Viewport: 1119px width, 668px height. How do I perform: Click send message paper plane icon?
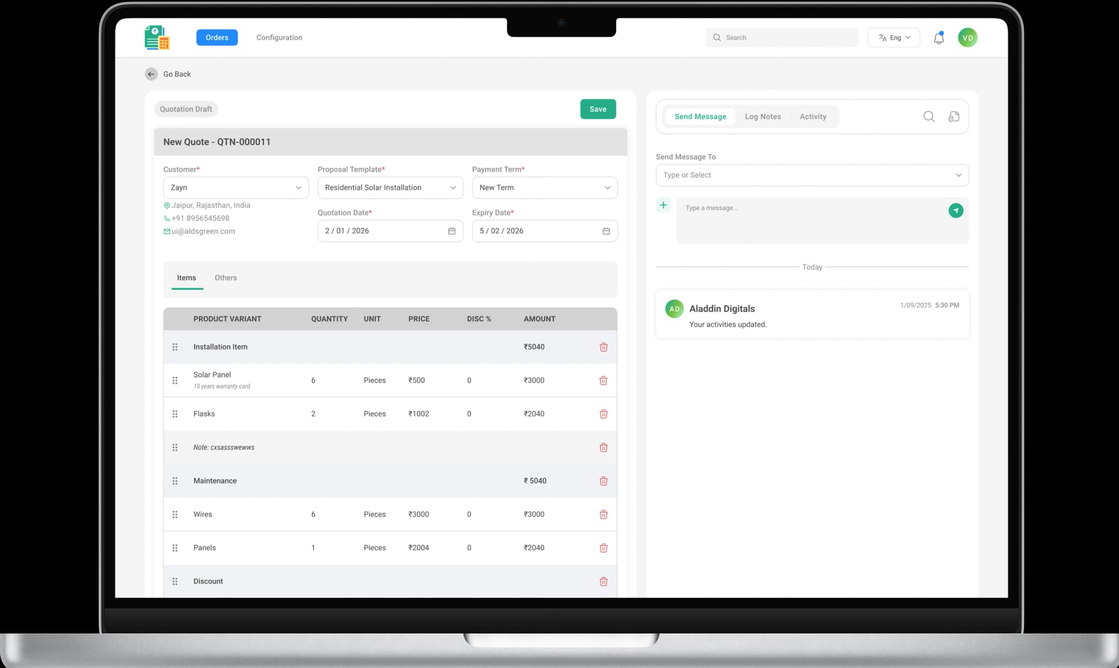coord(956,210)
